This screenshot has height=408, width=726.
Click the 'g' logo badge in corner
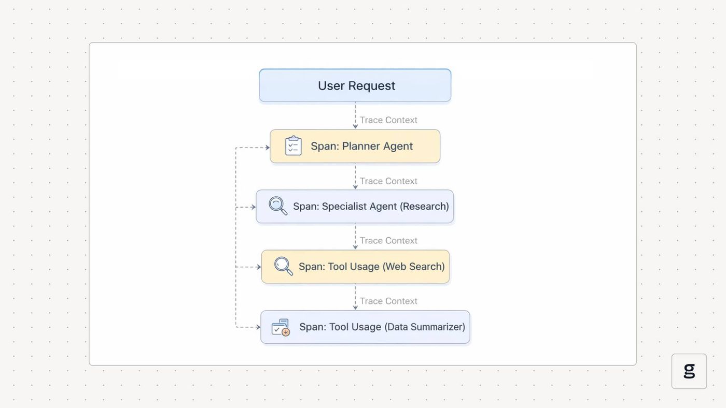[689, 371]
